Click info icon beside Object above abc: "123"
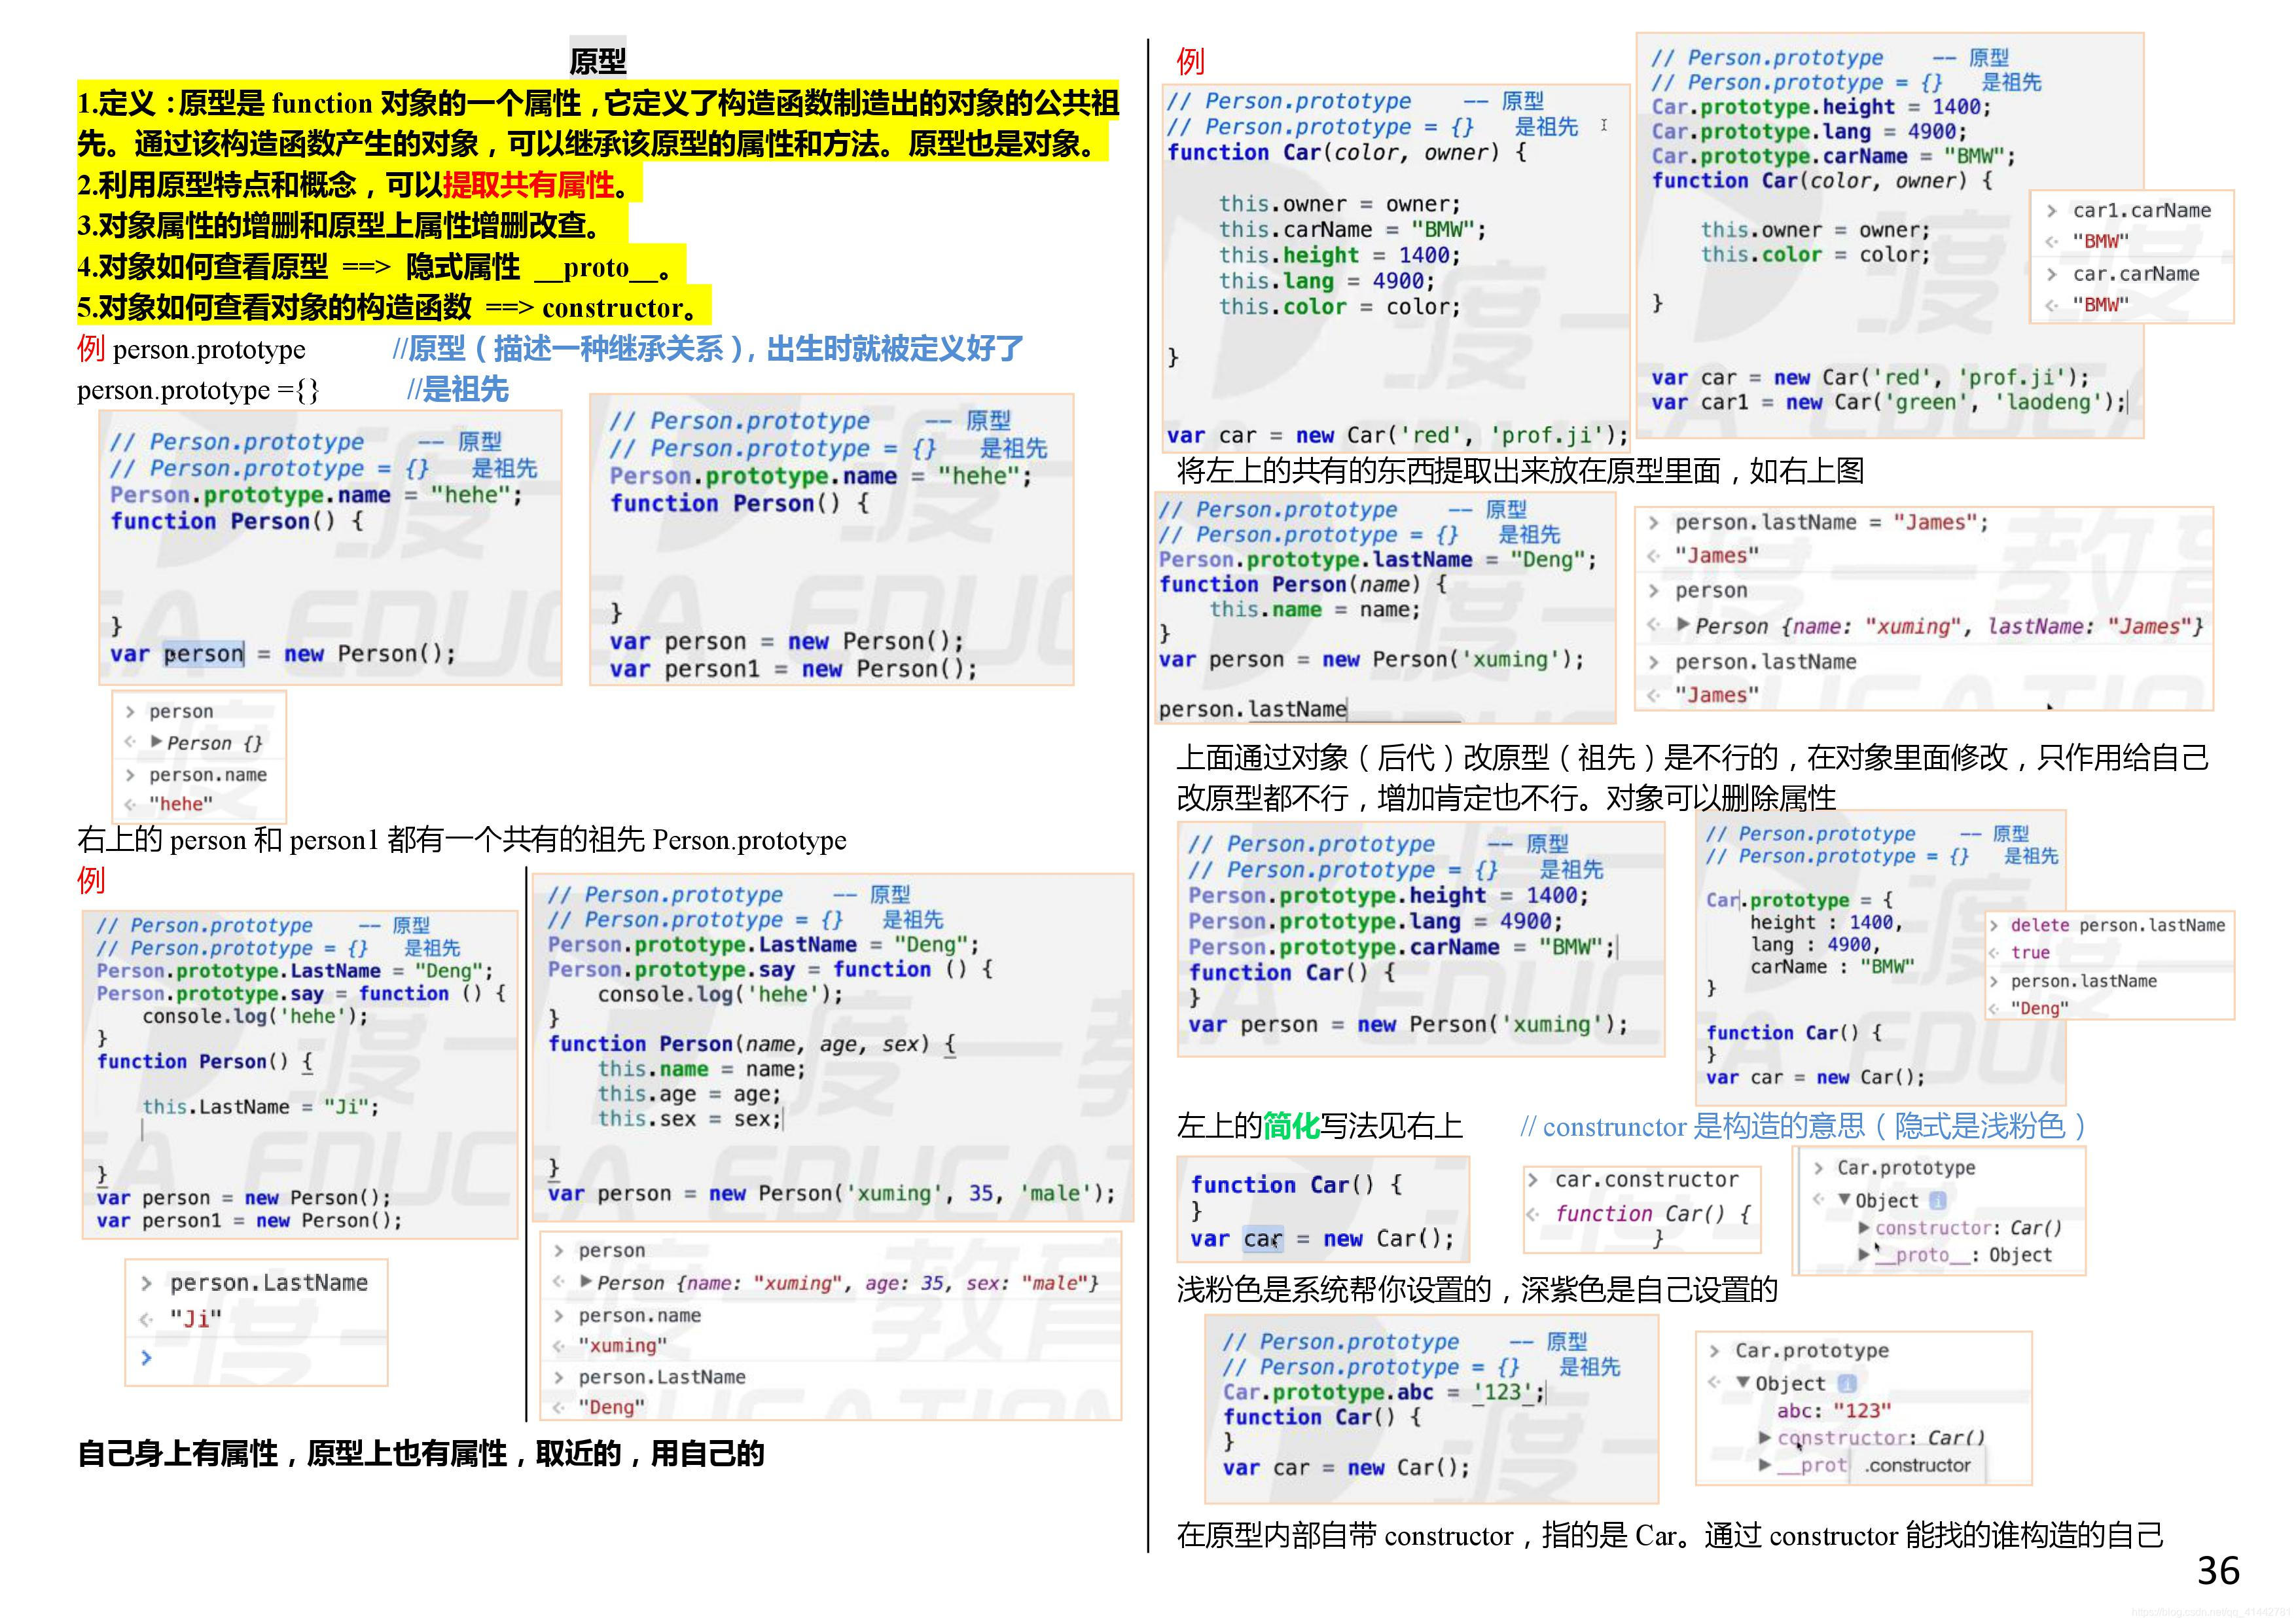The image size is (2296, 1624). [x=1847, y=1384]
